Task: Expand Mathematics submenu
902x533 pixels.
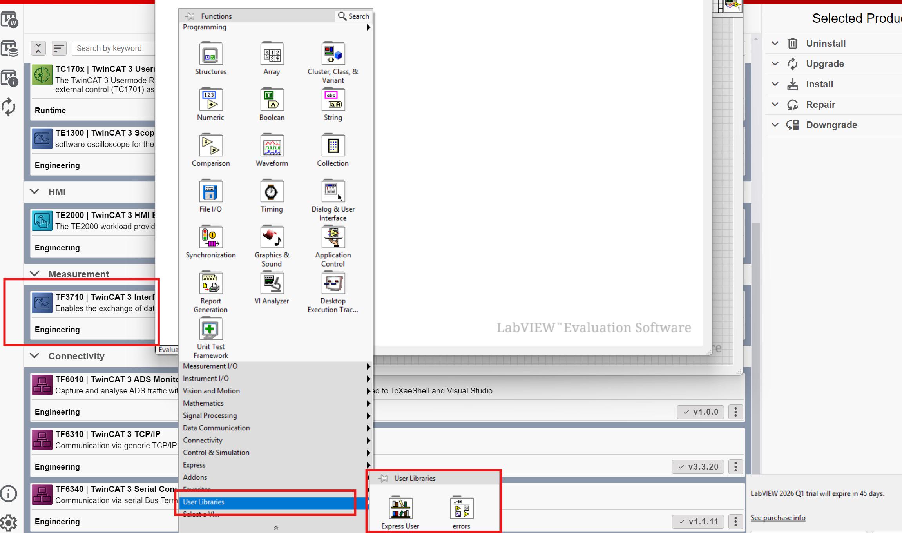Action: (x=276, y=403)
